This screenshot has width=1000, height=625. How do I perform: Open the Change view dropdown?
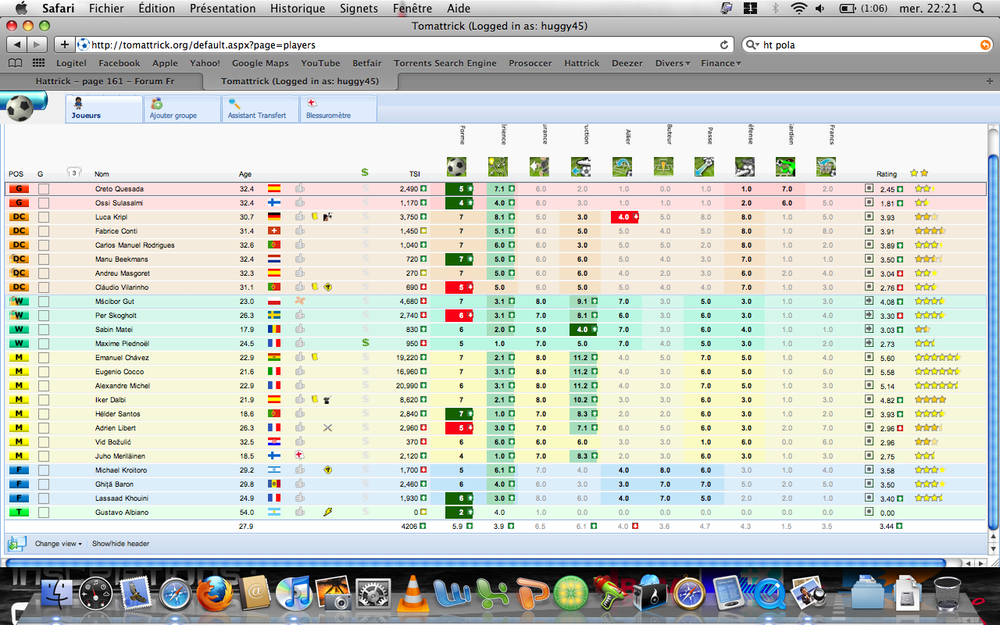(x=59, y=544)
